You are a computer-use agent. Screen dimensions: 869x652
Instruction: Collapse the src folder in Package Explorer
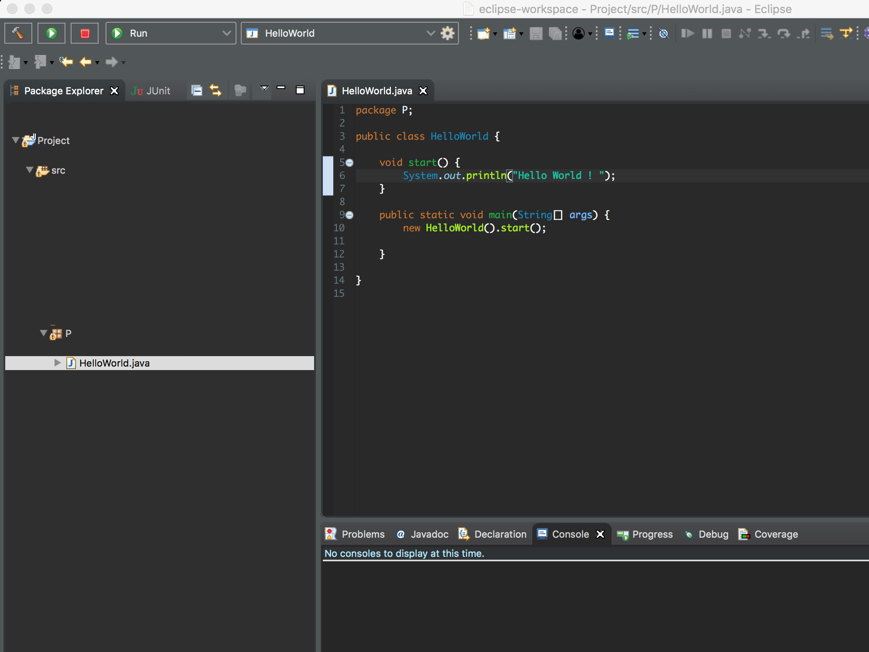(x=29, y=170)
